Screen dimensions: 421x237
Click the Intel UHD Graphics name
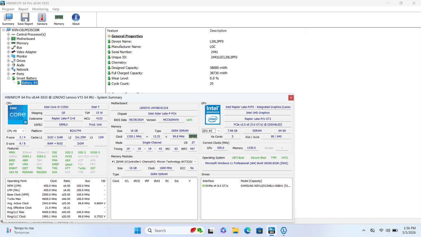258,113
